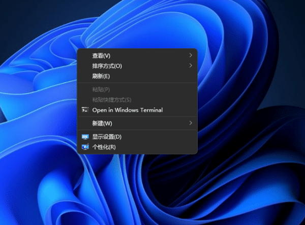Click the dark desktop background outside the bloom
The image size is (305, 225).
coord(20,20)
